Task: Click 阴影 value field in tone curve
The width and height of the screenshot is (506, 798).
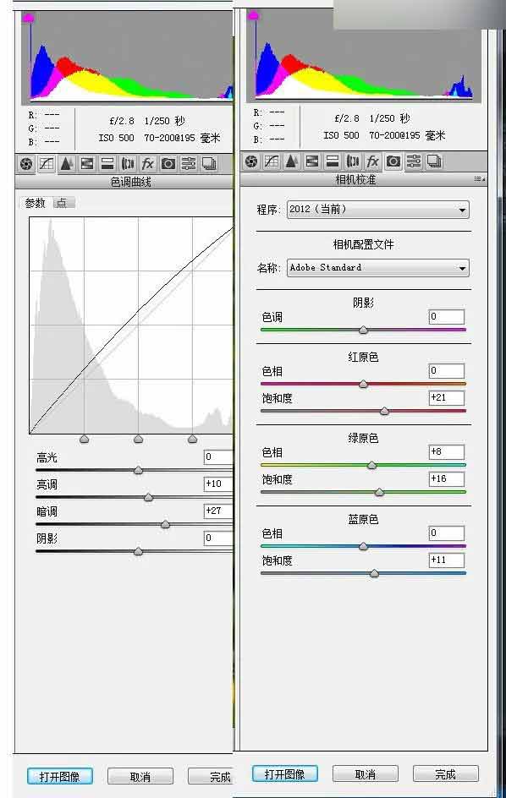Action: coord(218,538)
